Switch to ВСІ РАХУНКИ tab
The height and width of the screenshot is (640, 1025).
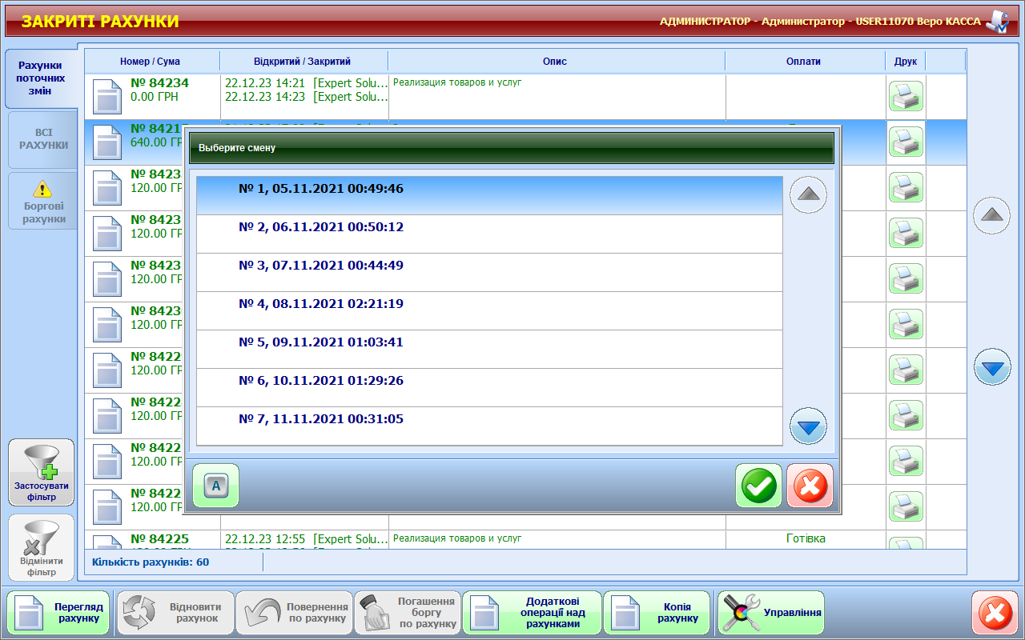[x=44, y=140]
